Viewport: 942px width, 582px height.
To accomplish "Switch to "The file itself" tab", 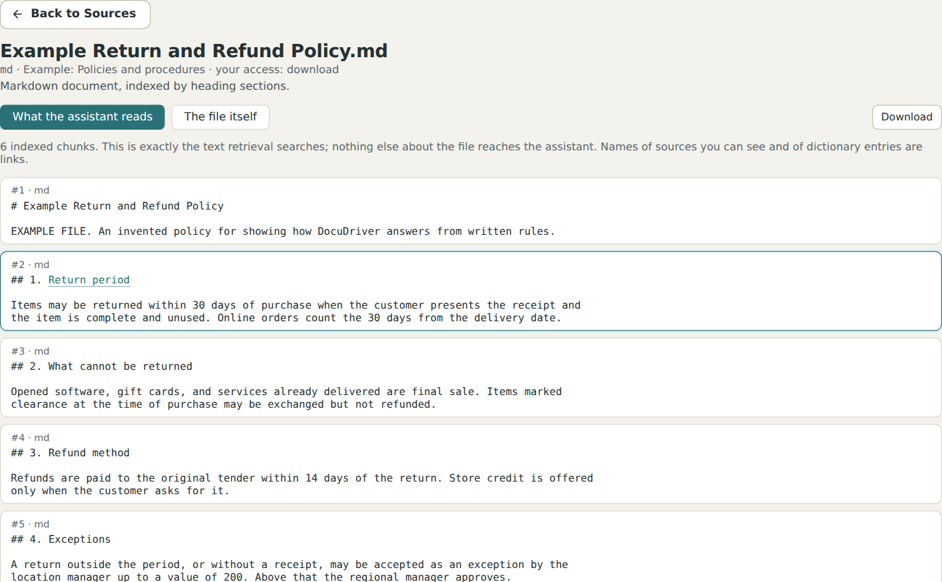I will pyautogui.click(x=220, y=117).
